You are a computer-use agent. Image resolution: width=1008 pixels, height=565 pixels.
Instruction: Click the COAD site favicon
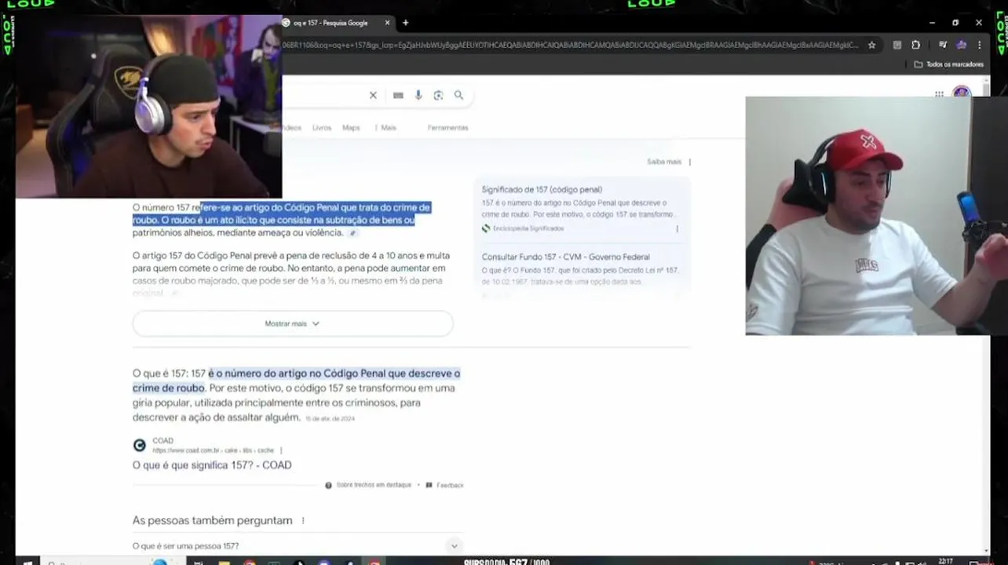(140, 445)
